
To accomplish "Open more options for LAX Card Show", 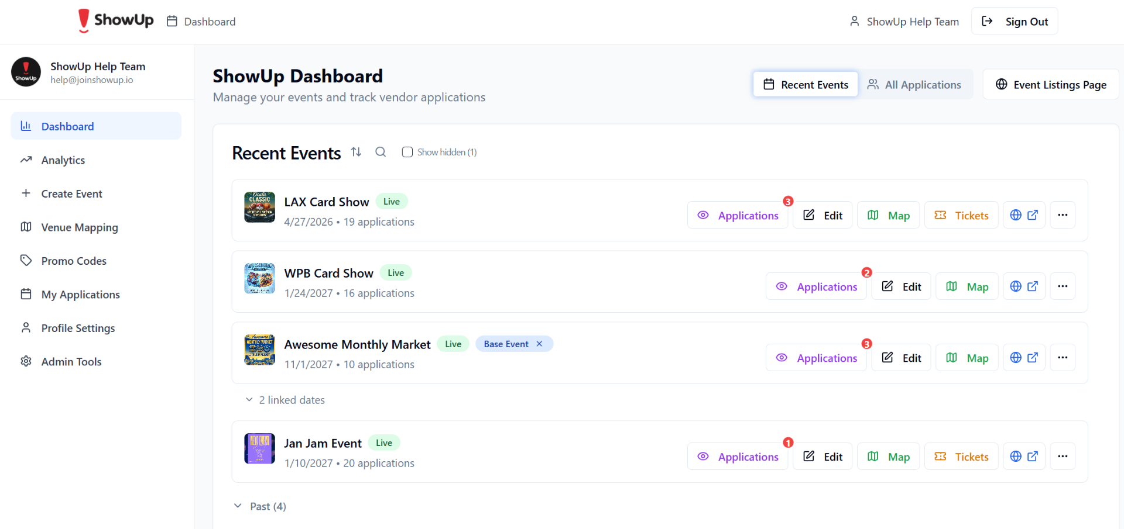I will click(1063, 215).
